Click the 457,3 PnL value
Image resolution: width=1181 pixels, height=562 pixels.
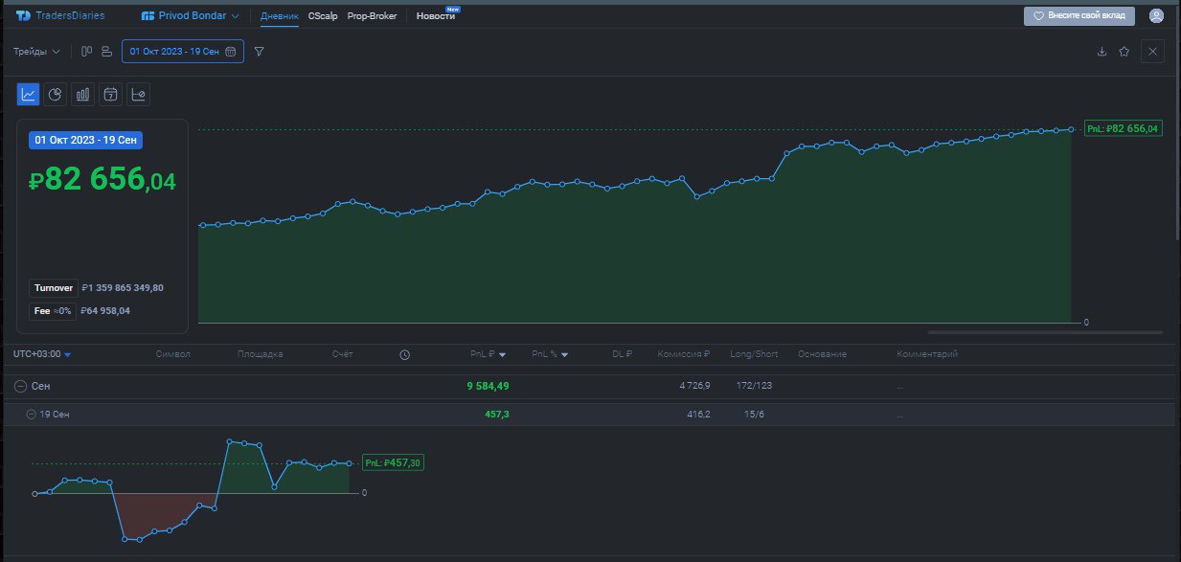click(497, 415)
